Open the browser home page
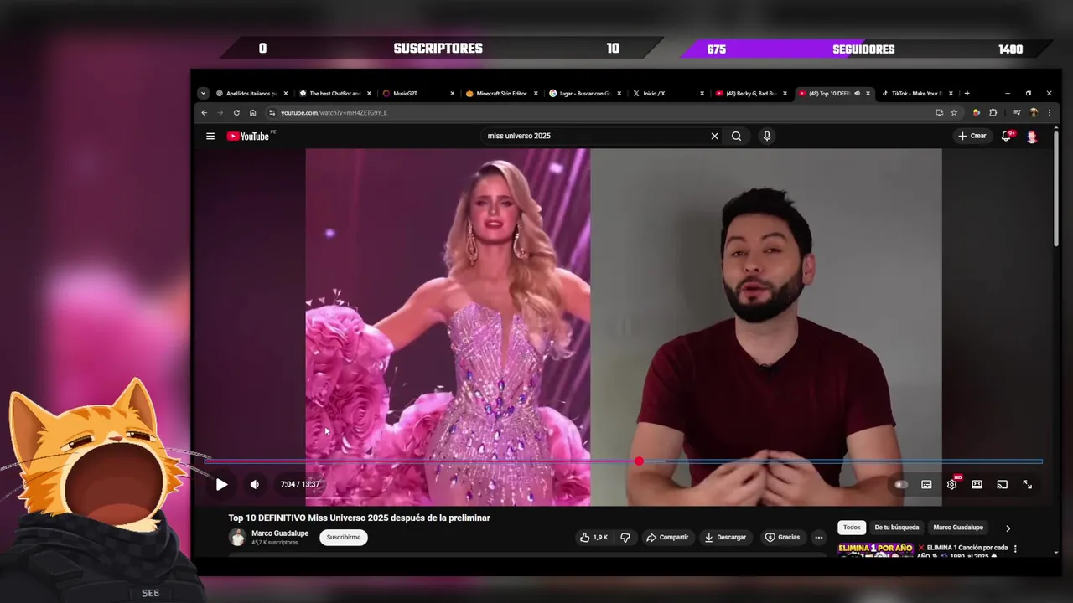The height and width of the screenshot is (603, 1073). (x=253, y=112)
